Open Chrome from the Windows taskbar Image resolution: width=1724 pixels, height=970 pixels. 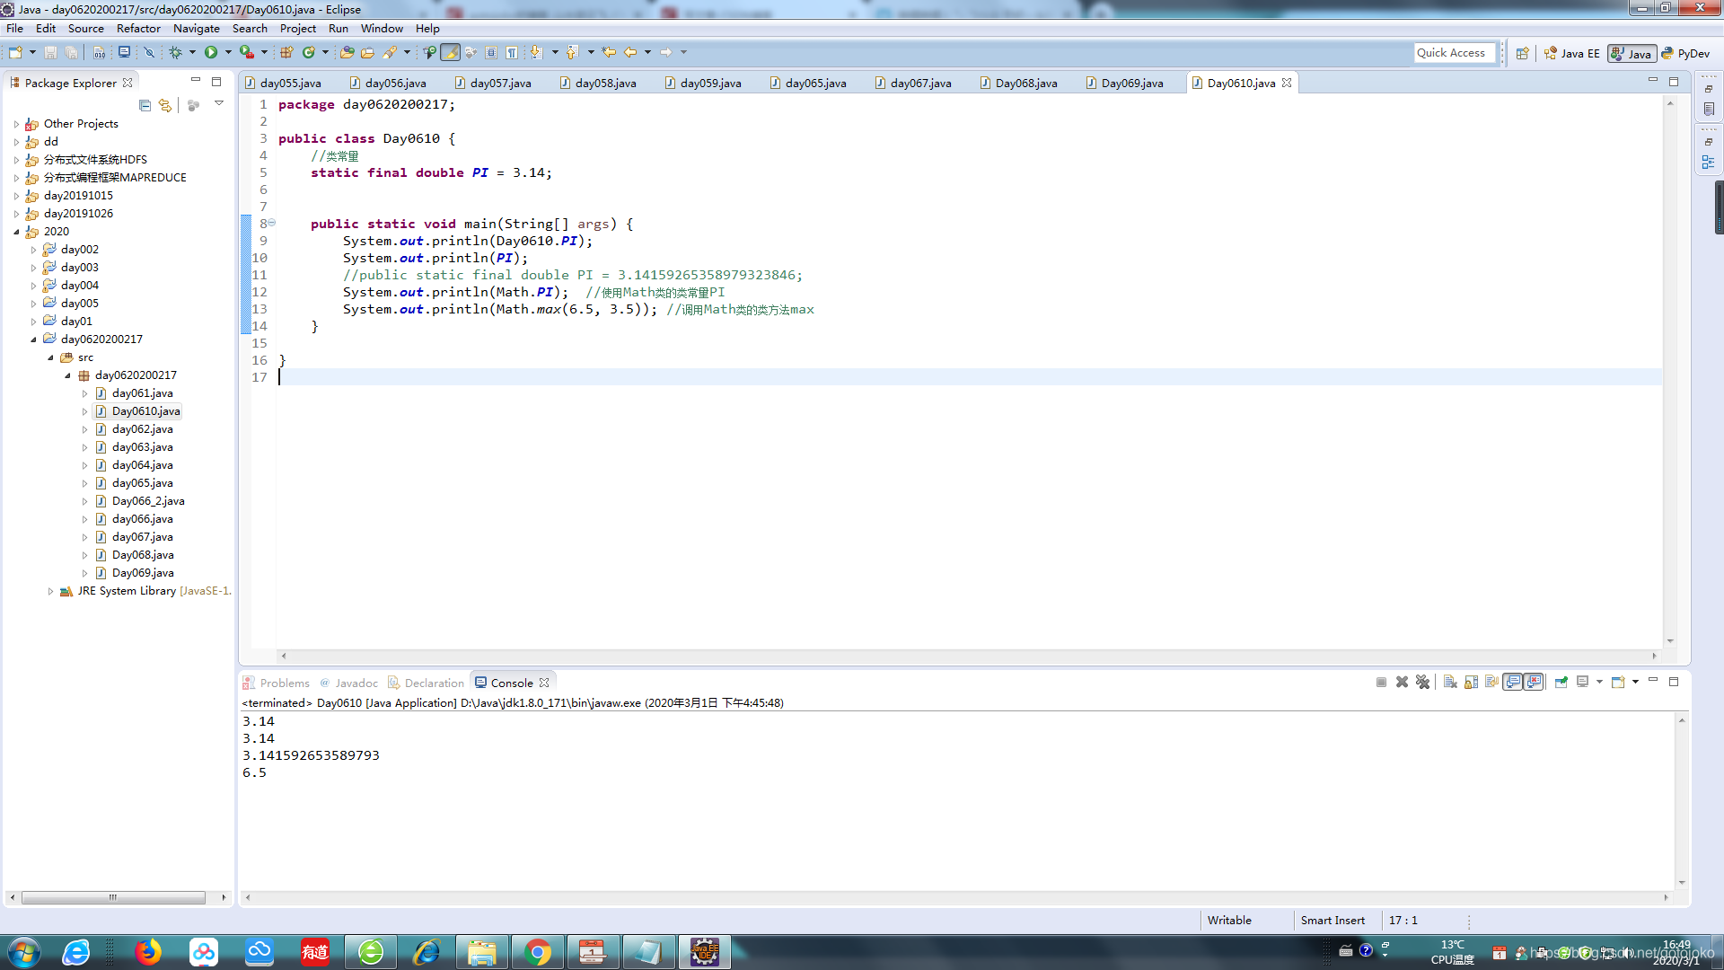coord(538,952)
